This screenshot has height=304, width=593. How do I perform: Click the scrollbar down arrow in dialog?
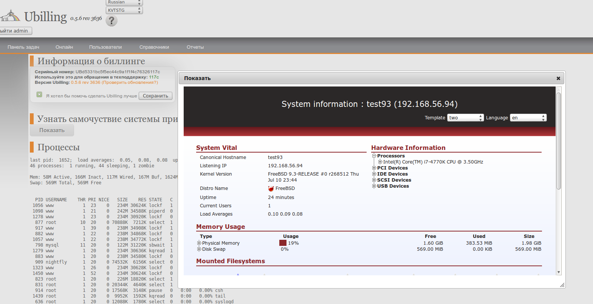[559, 272]
